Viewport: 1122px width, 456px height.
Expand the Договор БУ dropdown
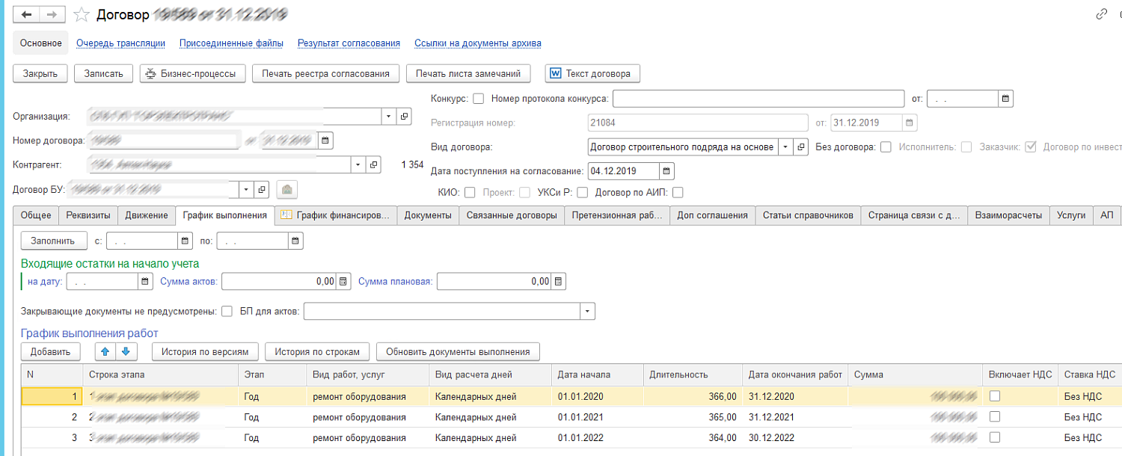[x=246, y=190]
